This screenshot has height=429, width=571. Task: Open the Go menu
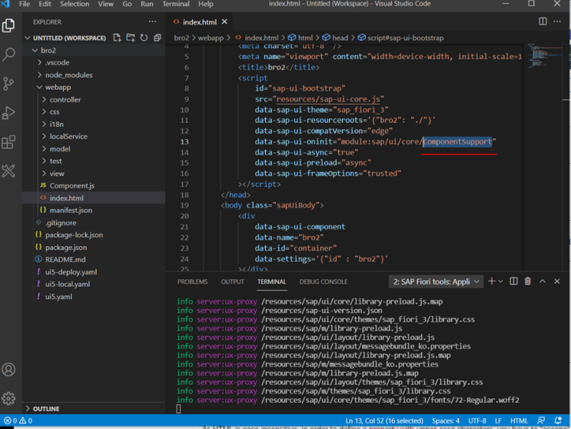[x=127, y=4]
